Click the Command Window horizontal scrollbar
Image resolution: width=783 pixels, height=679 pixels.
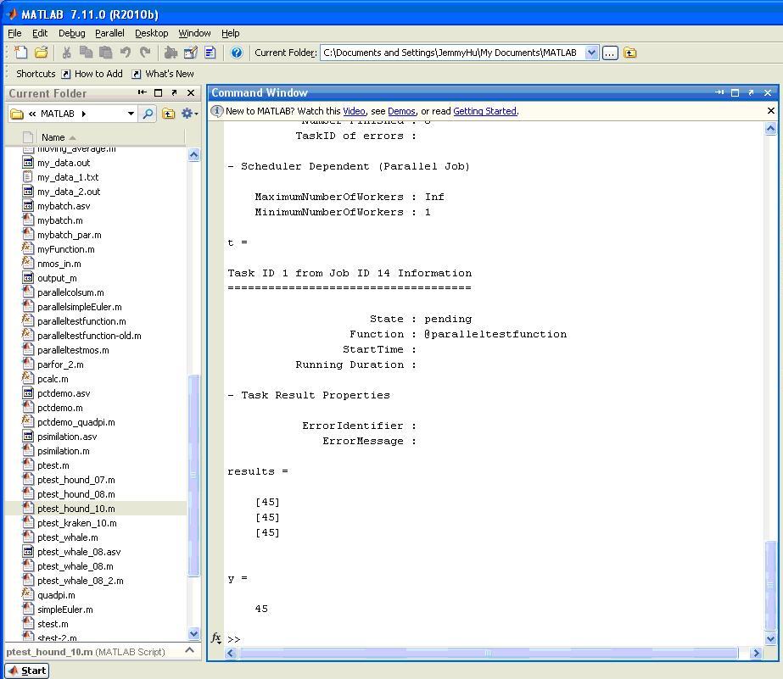488,653
